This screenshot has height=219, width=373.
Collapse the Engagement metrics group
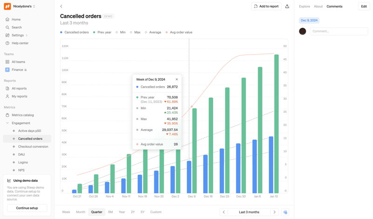pyautogui.click(x=7, y=123)
